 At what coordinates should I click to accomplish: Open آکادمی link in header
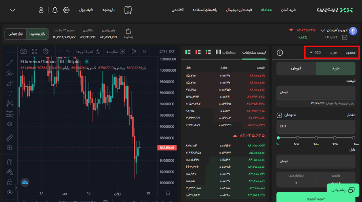177,10
